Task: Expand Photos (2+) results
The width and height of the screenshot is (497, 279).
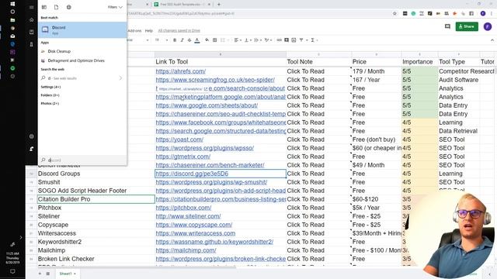Action: (x=50, y=103)
